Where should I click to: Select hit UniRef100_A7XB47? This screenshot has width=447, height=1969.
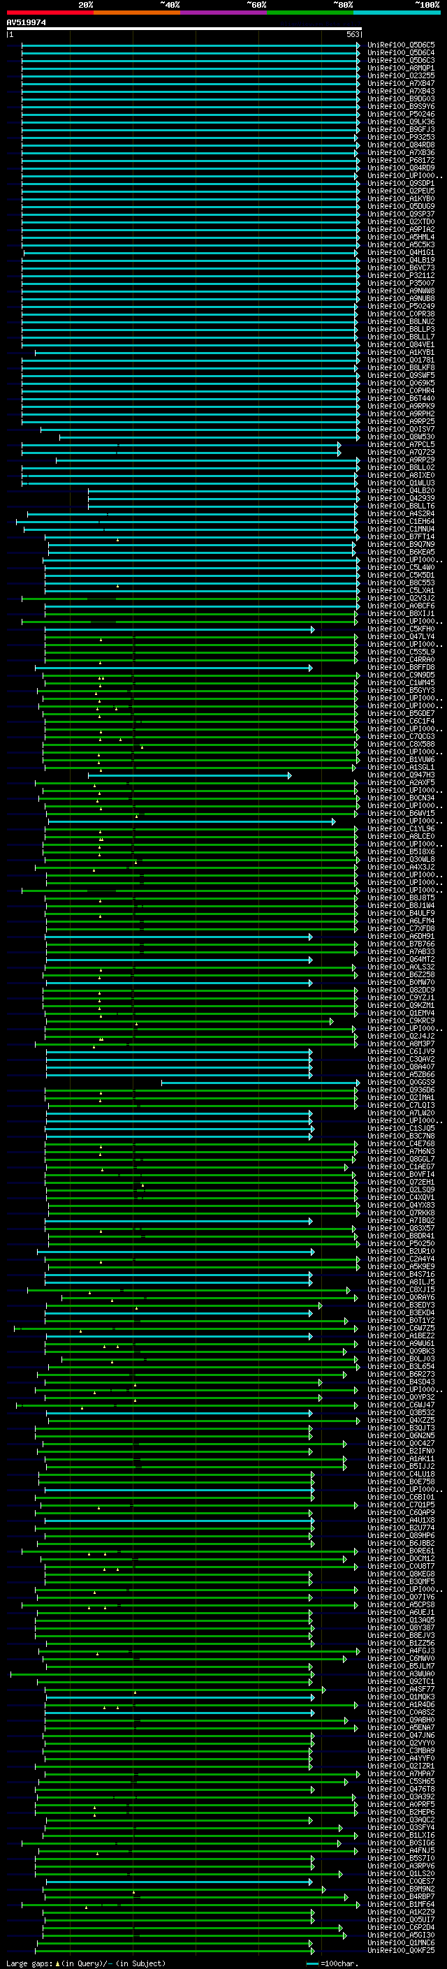[x=401, y=83]
